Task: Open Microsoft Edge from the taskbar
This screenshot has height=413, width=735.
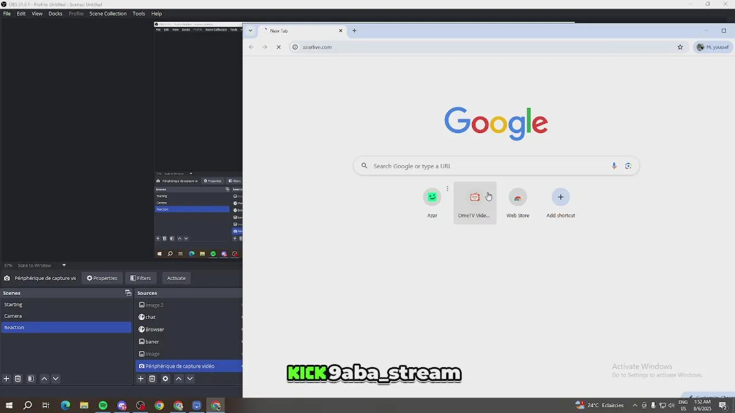Action: (65, 406)
